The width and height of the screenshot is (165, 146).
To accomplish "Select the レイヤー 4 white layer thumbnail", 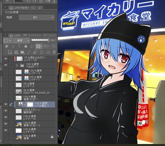I will tap(18, 130).
